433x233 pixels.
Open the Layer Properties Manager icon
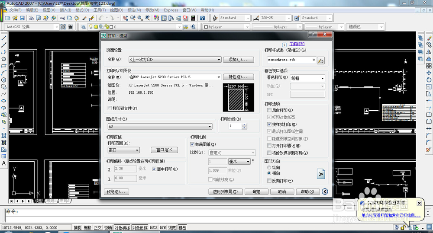point(84,27)
